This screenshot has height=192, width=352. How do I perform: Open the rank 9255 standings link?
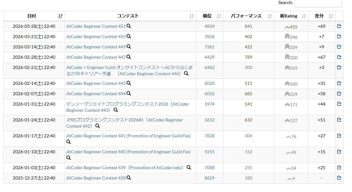[x=209, y=152]
